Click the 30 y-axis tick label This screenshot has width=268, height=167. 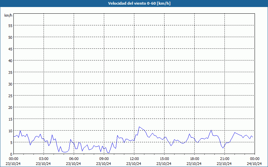10,84
